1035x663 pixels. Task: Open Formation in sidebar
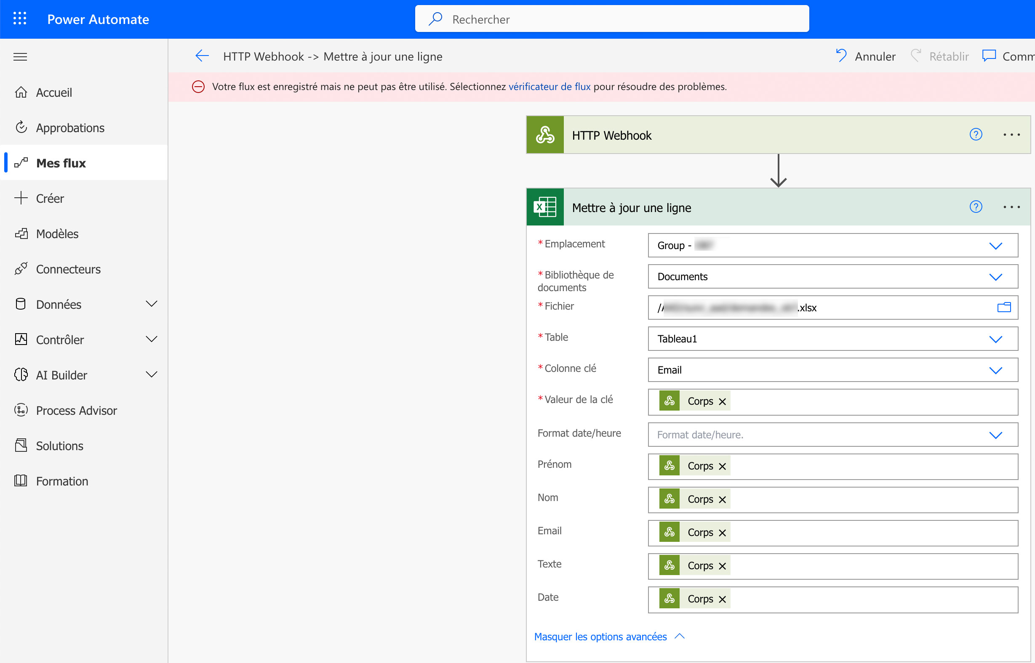tap(84, 481)
